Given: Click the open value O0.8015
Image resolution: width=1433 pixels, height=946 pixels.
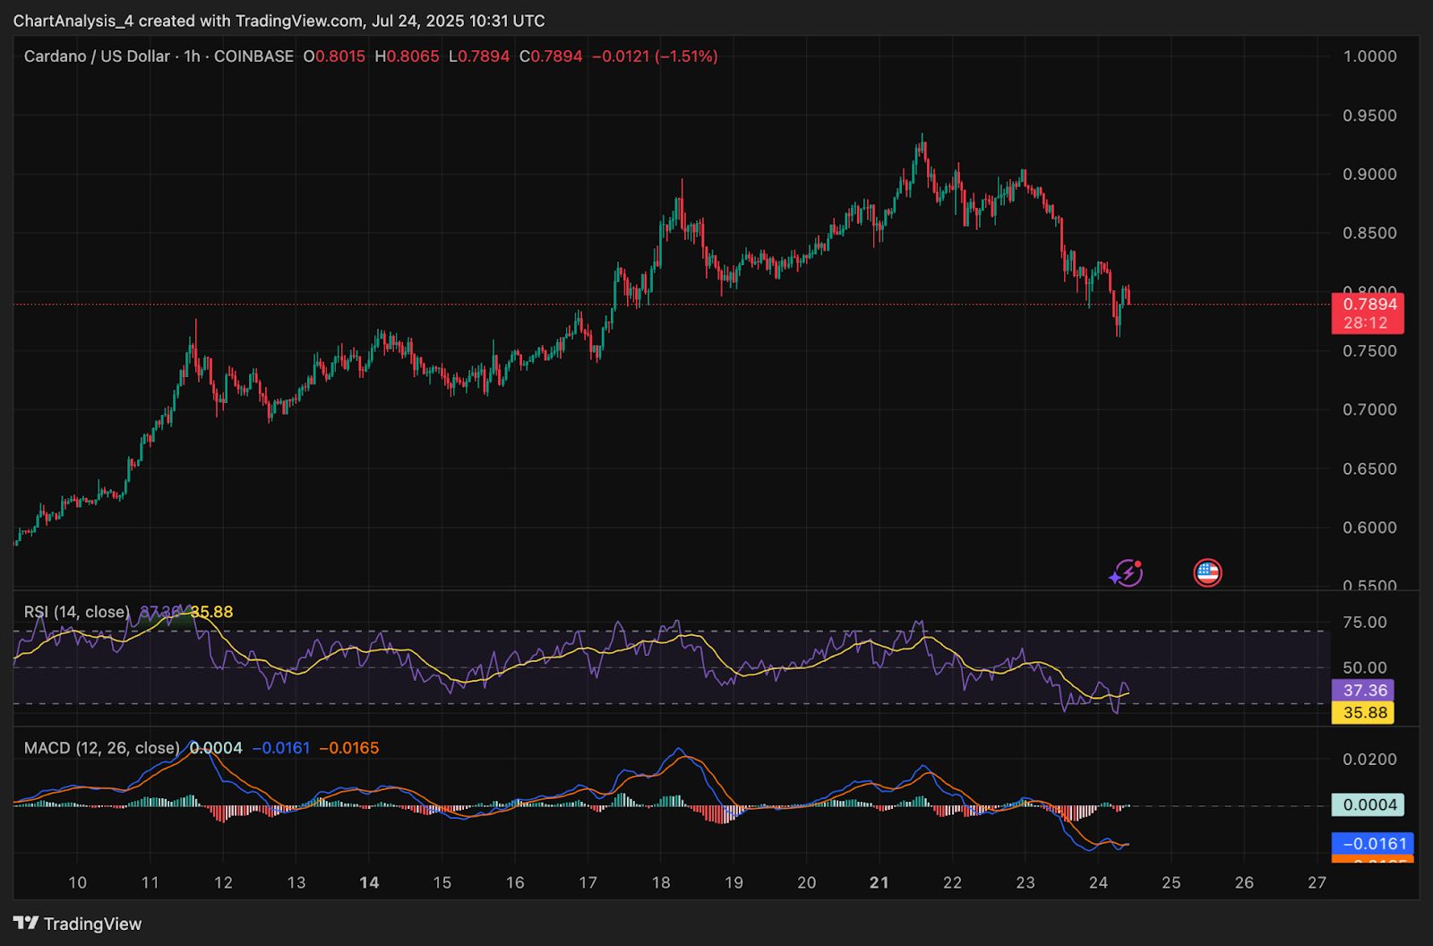Looking at the screenshot, I should coord(334,56).
